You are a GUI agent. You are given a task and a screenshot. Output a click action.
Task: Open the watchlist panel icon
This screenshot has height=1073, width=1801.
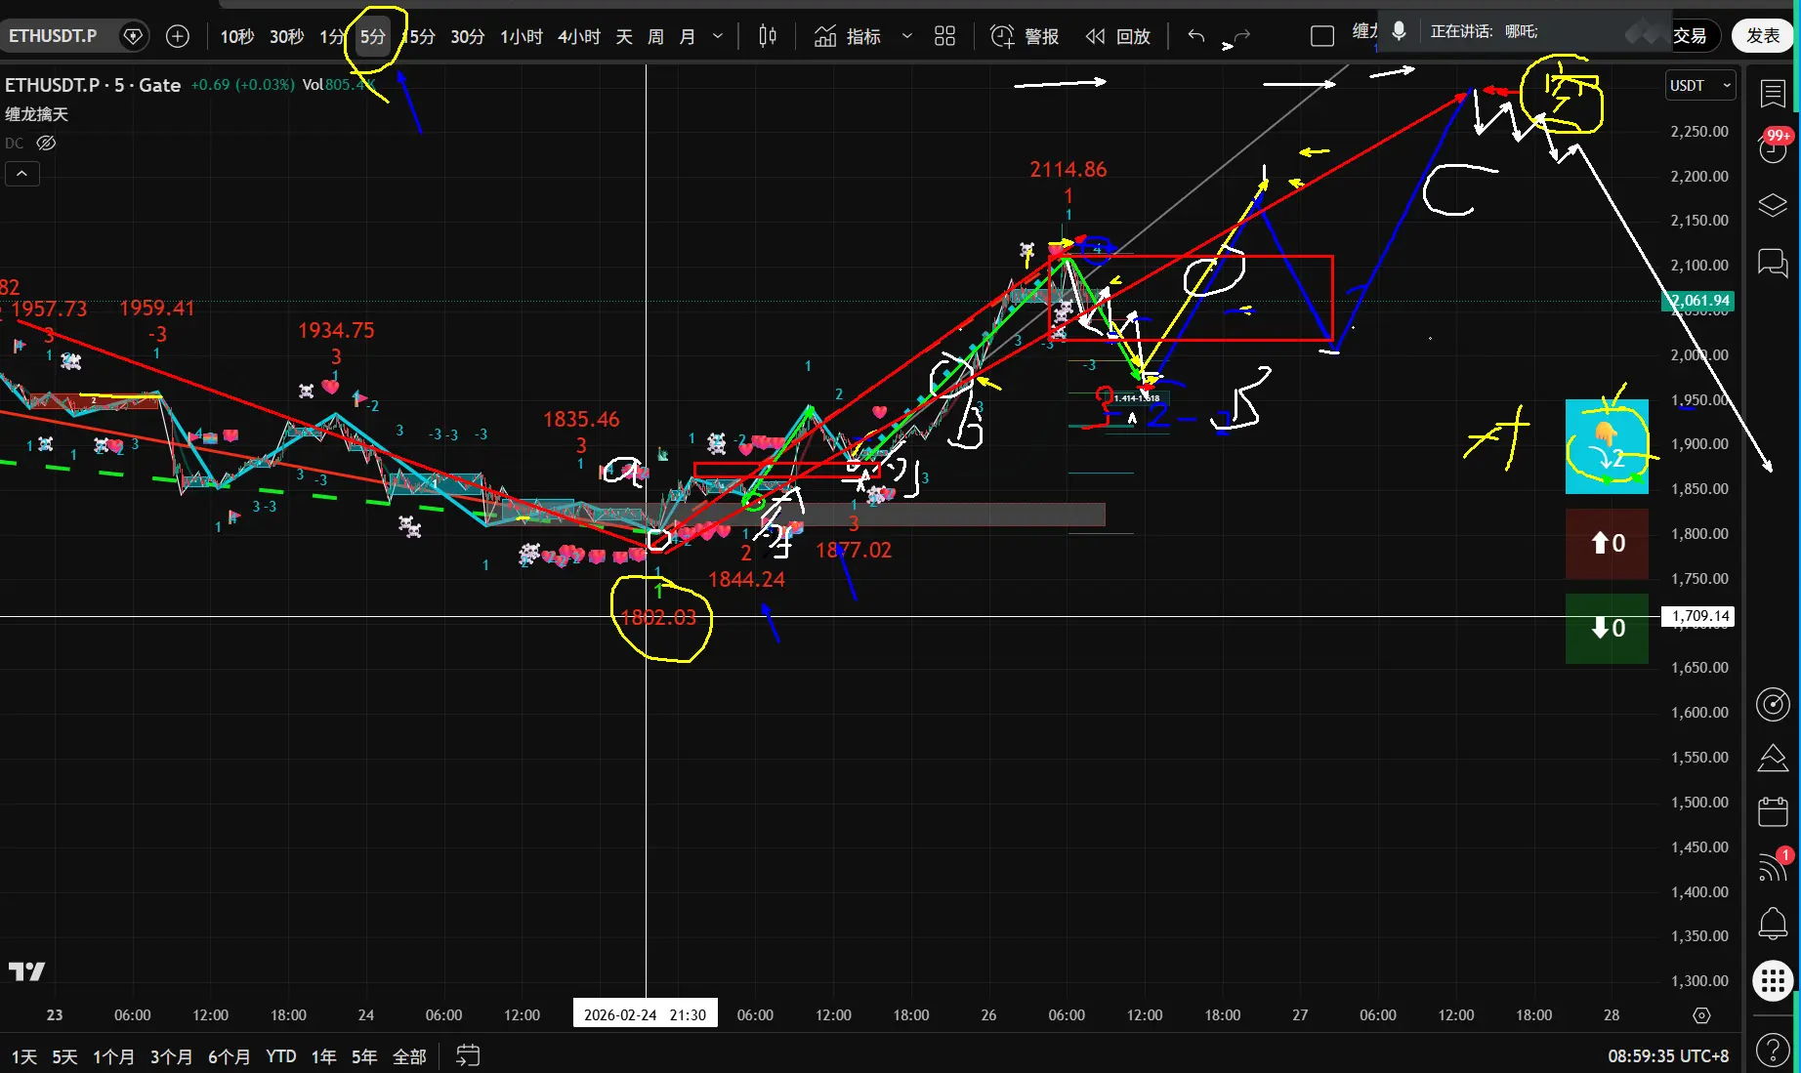click(x=1773, y=93)
